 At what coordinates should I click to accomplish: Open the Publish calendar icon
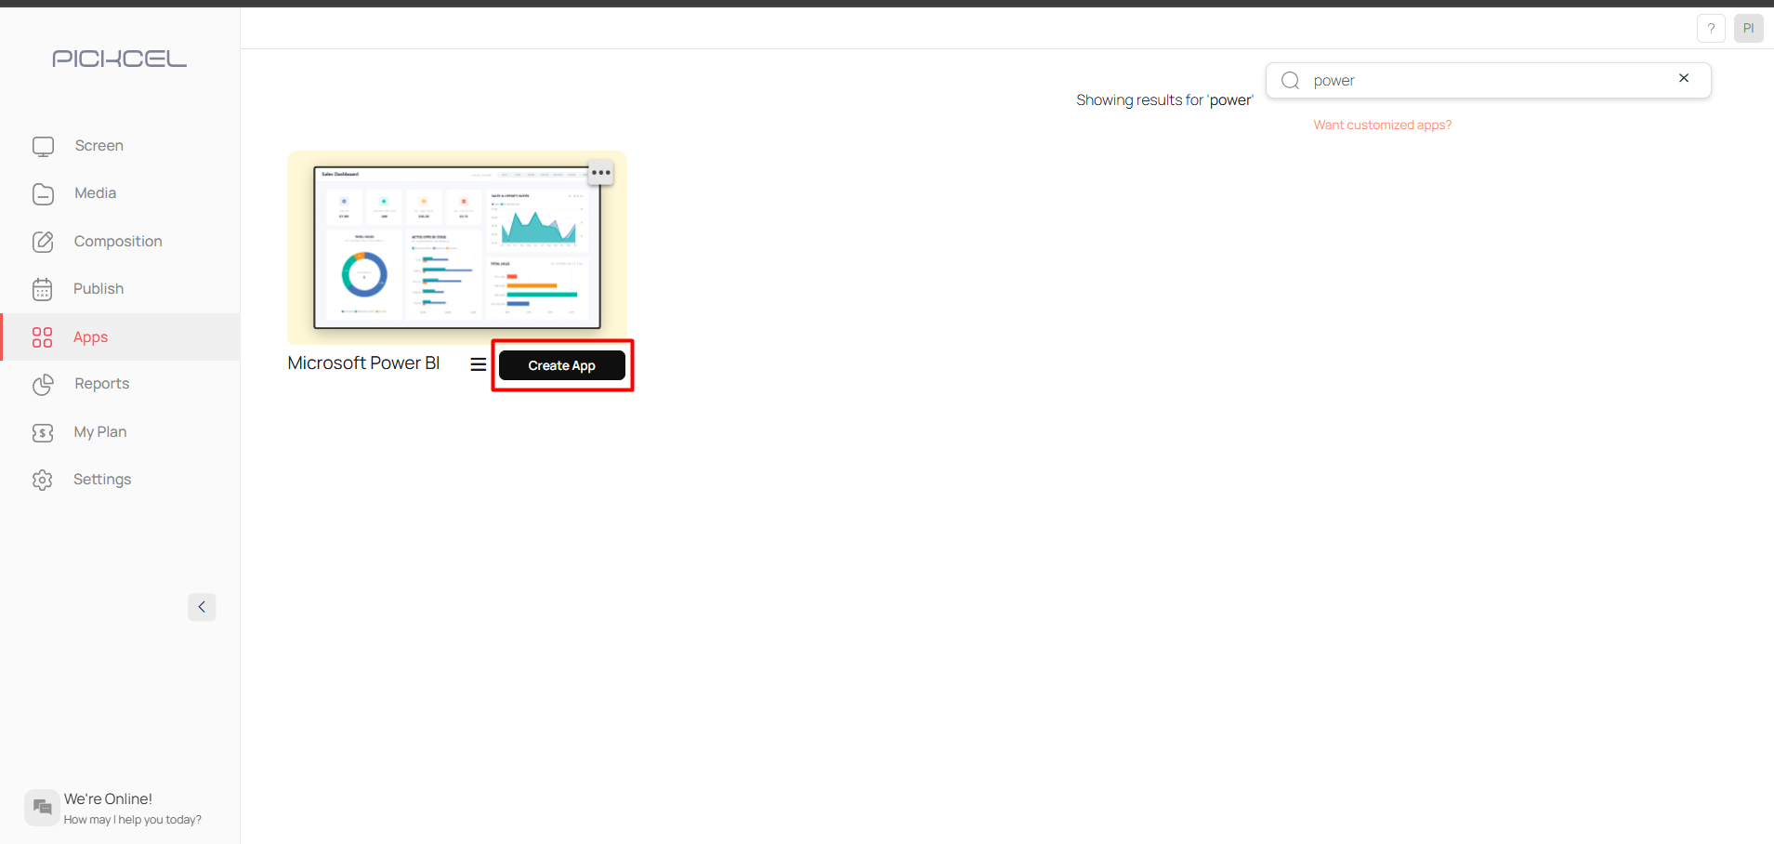43,289
